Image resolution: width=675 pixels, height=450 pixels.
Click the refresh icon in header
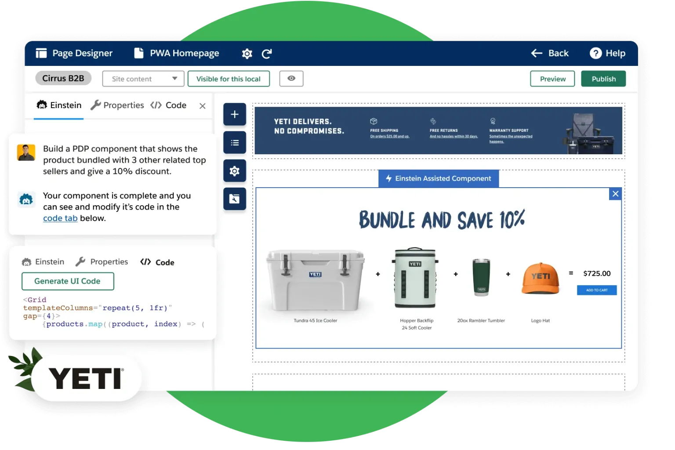click(x=267, y=54)
